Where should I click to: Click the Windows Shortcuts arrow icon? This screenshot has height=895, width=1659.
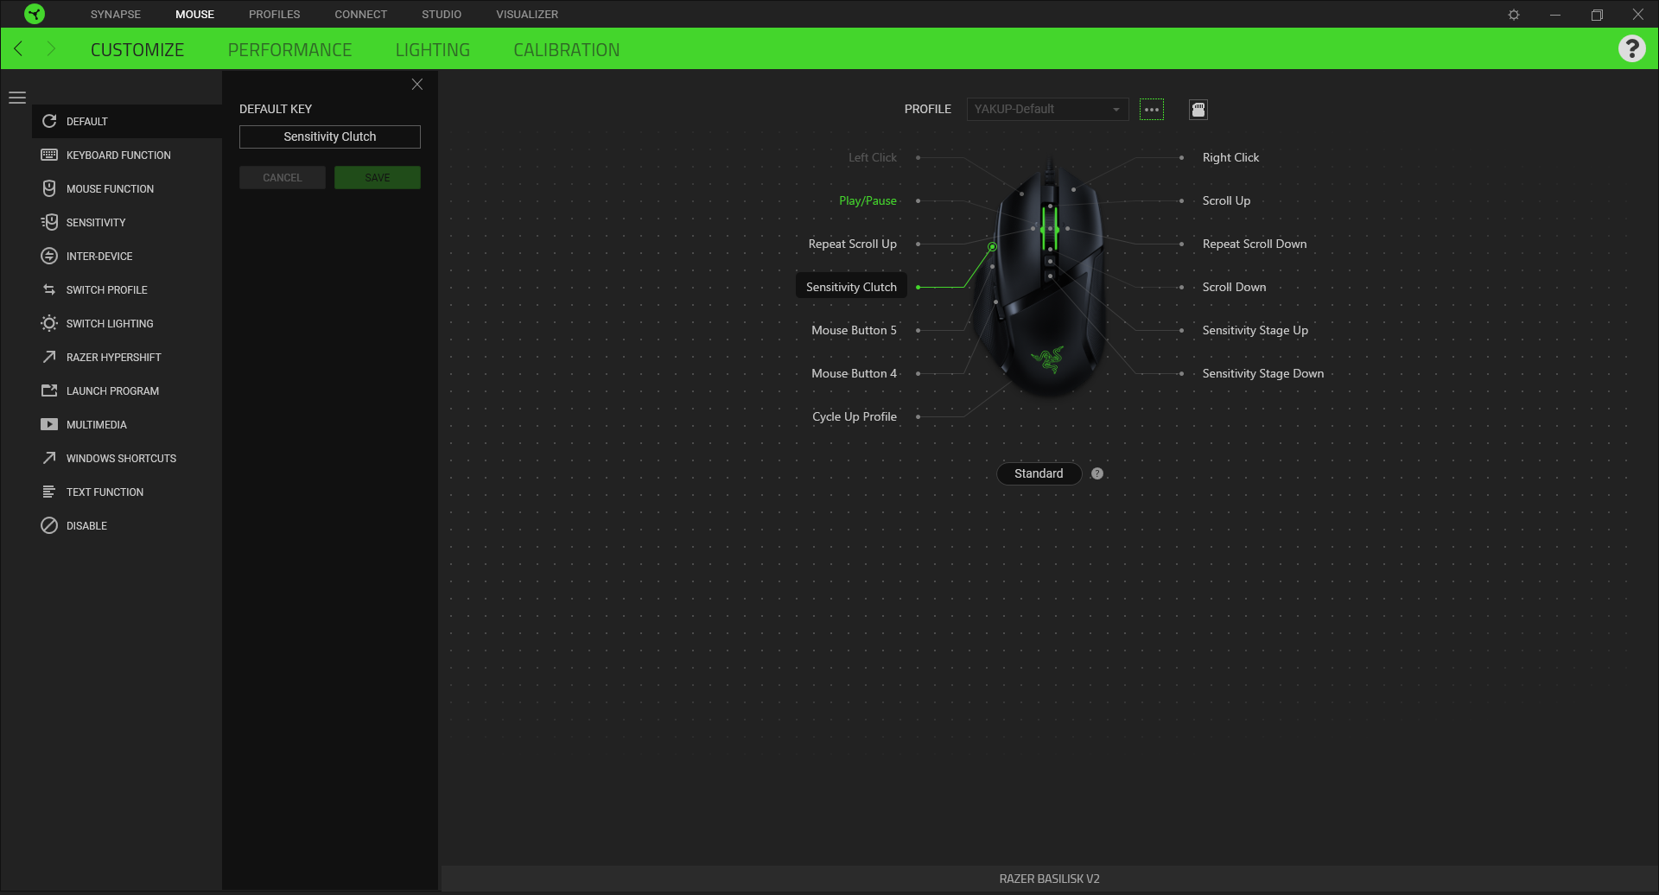(49, 458)
